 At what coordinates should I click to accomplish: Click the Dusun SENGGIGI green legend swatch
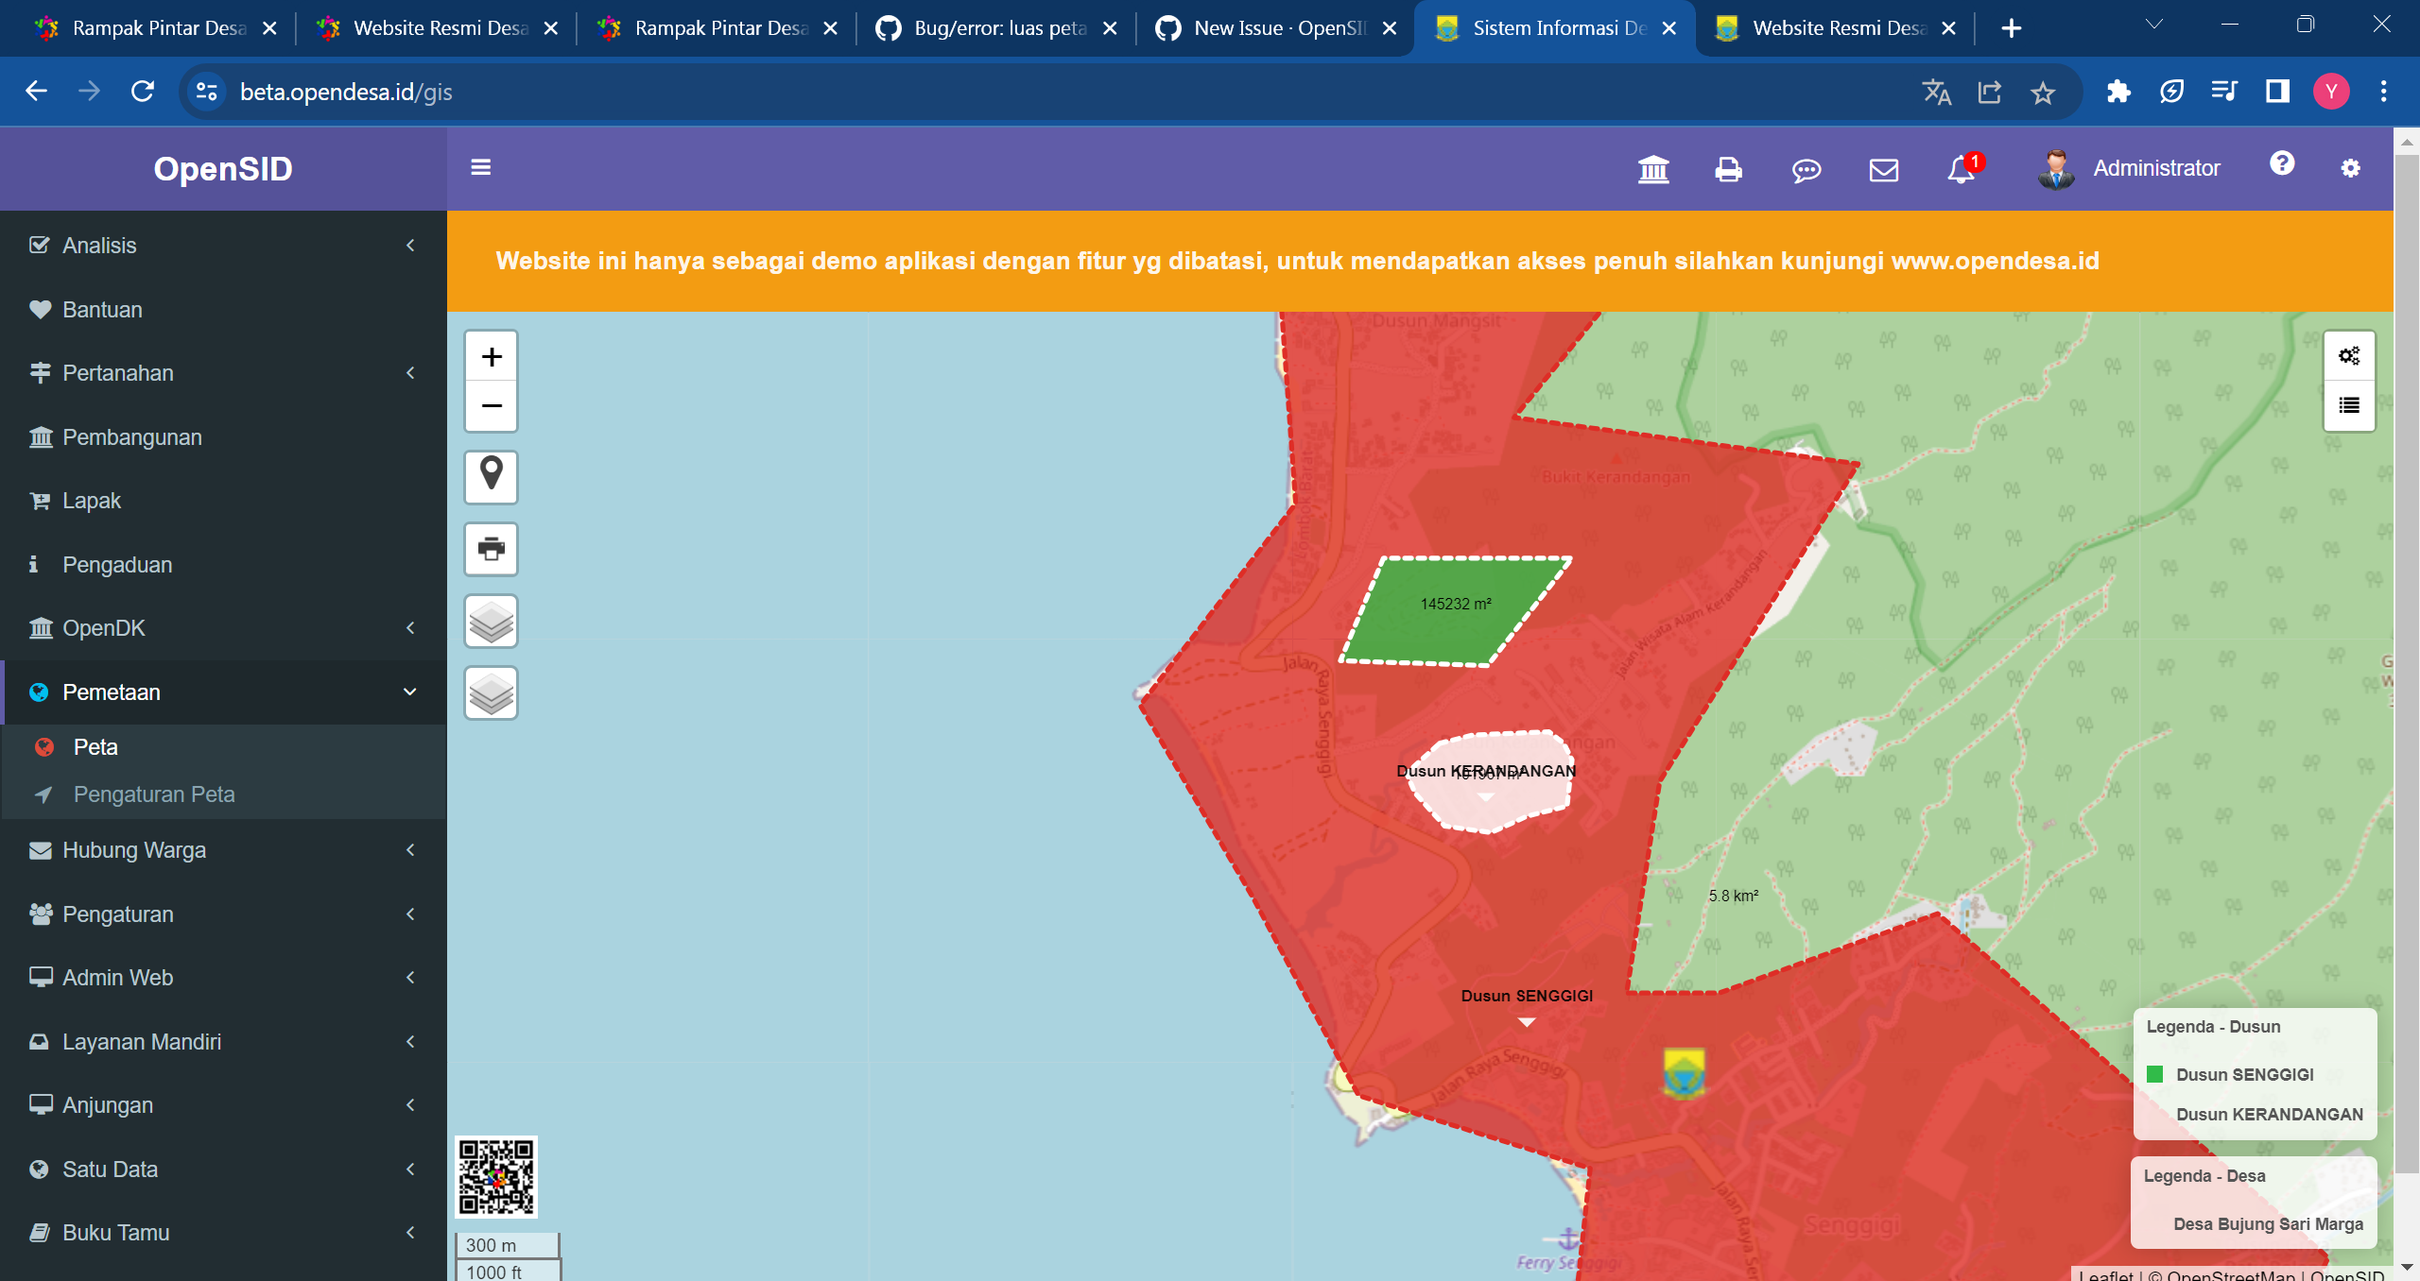[2155, 1074]
